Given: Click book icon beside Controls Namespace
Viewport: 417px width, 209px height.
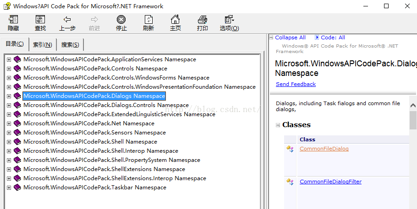Looking at the screenshot, I should (17, 69).
